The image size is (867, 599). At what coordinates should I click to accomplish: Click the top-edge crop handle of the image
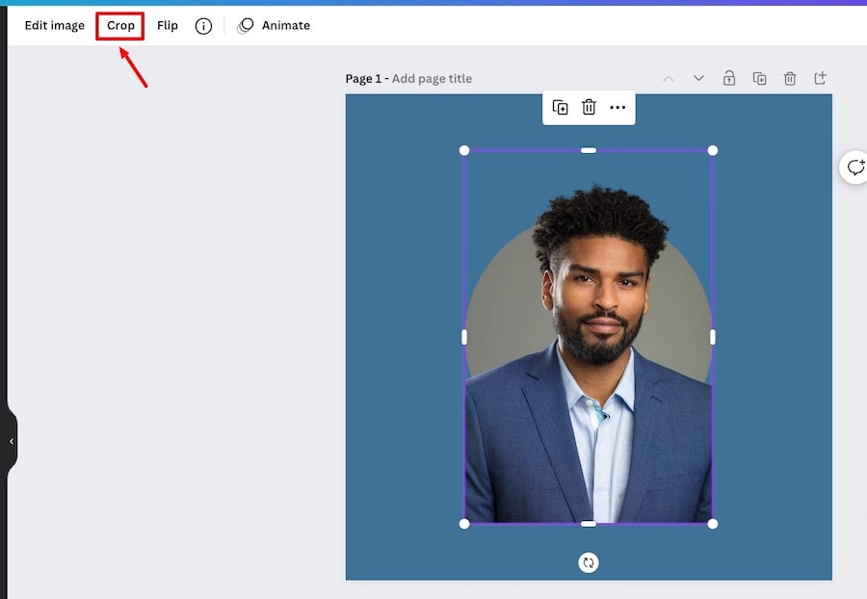589,150
